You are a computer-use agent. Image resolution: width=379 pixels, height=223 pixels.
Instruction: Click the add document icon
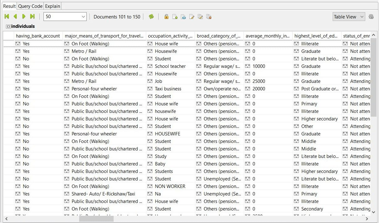(175, 17)
